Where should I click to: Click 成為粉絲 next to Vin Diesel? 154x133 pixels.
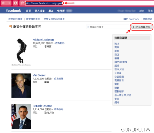[x=59, y=79]
